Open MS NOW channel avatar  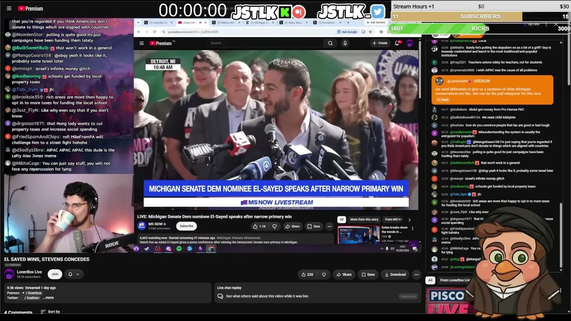142,226
